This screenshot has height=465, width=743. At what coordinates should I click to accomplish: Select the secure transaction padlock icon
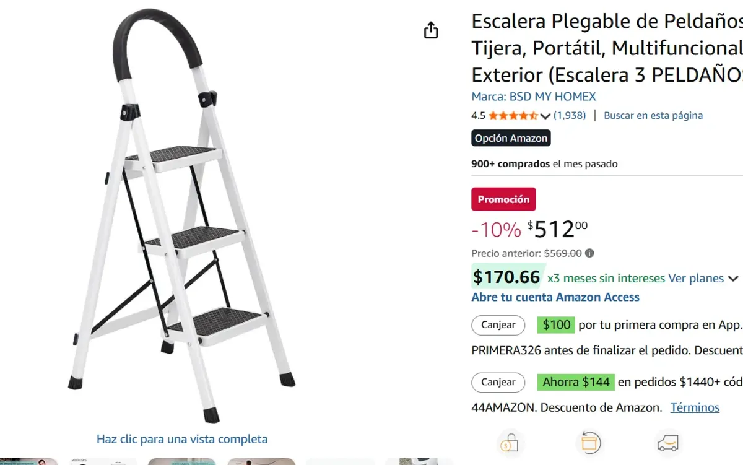click(x=509, y=442)
